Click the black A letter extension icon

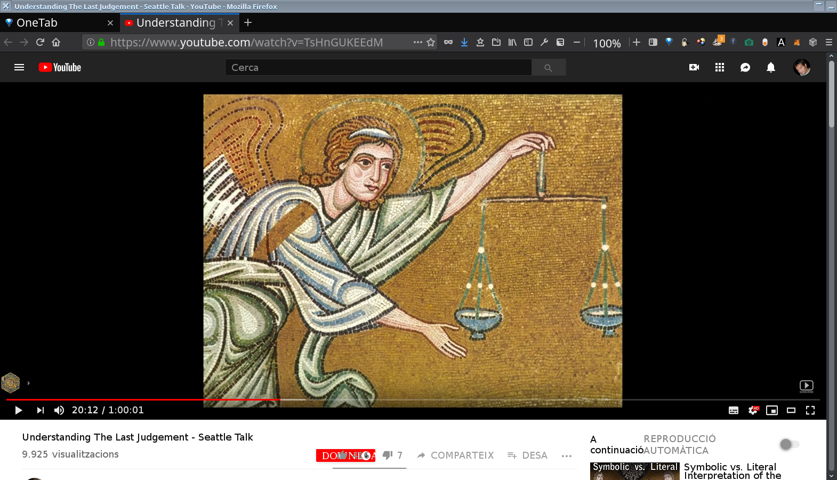[x=781, y=42]
